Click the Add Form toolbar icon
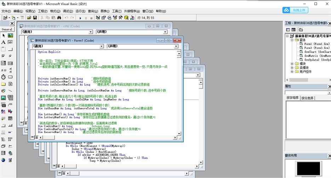Viewport: 331px width, 178px height. pyautogui.click(x=14, y=18)
